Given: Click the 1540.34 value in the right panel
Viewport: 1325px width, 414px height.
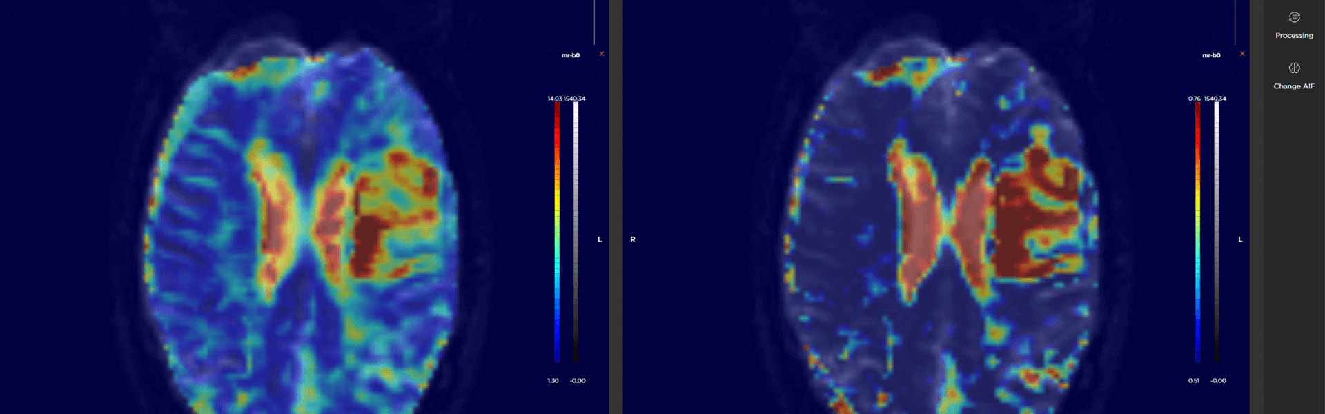Looking at the screenshot, I should [x=1215, y=99].
